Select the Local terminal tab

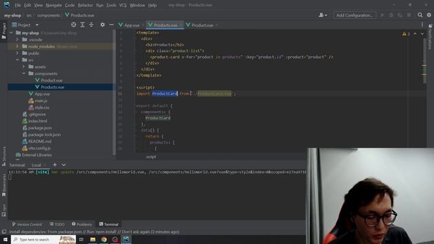coord(36,165)
